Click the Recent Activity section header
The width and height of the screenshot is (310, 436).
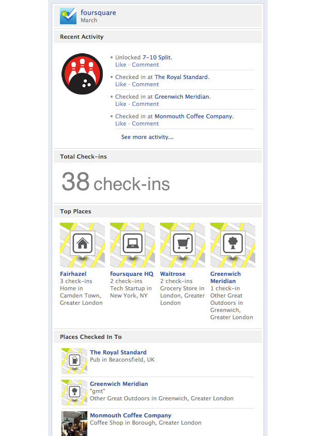[x=158, y=37]
